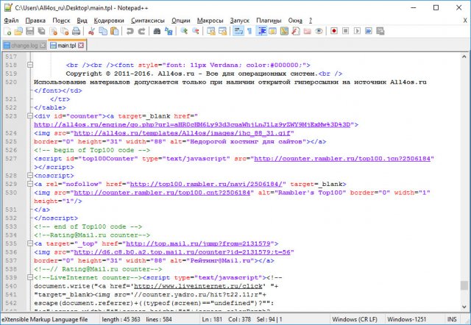This screenshot has width=471, height=325.
Task: Click the scrollbar up arrow
Action: (464, 57)
